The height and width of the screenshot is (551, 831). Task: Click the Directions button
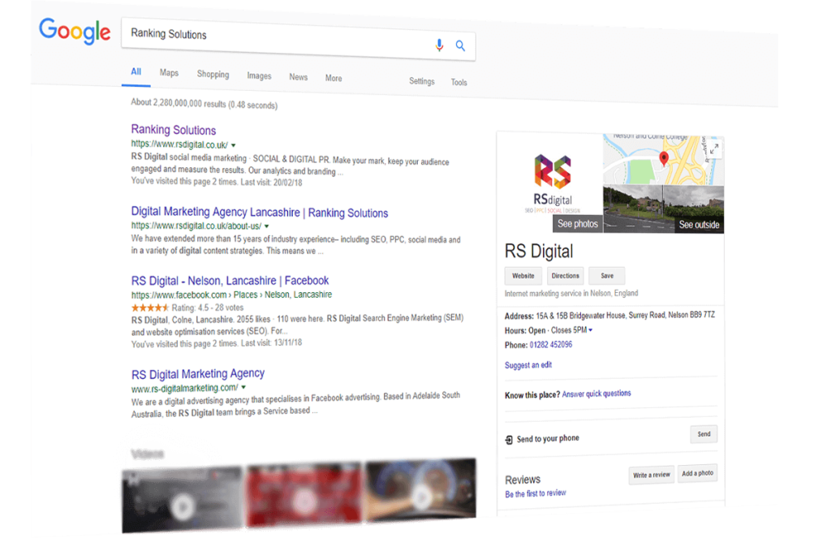(x=565, y=276)
